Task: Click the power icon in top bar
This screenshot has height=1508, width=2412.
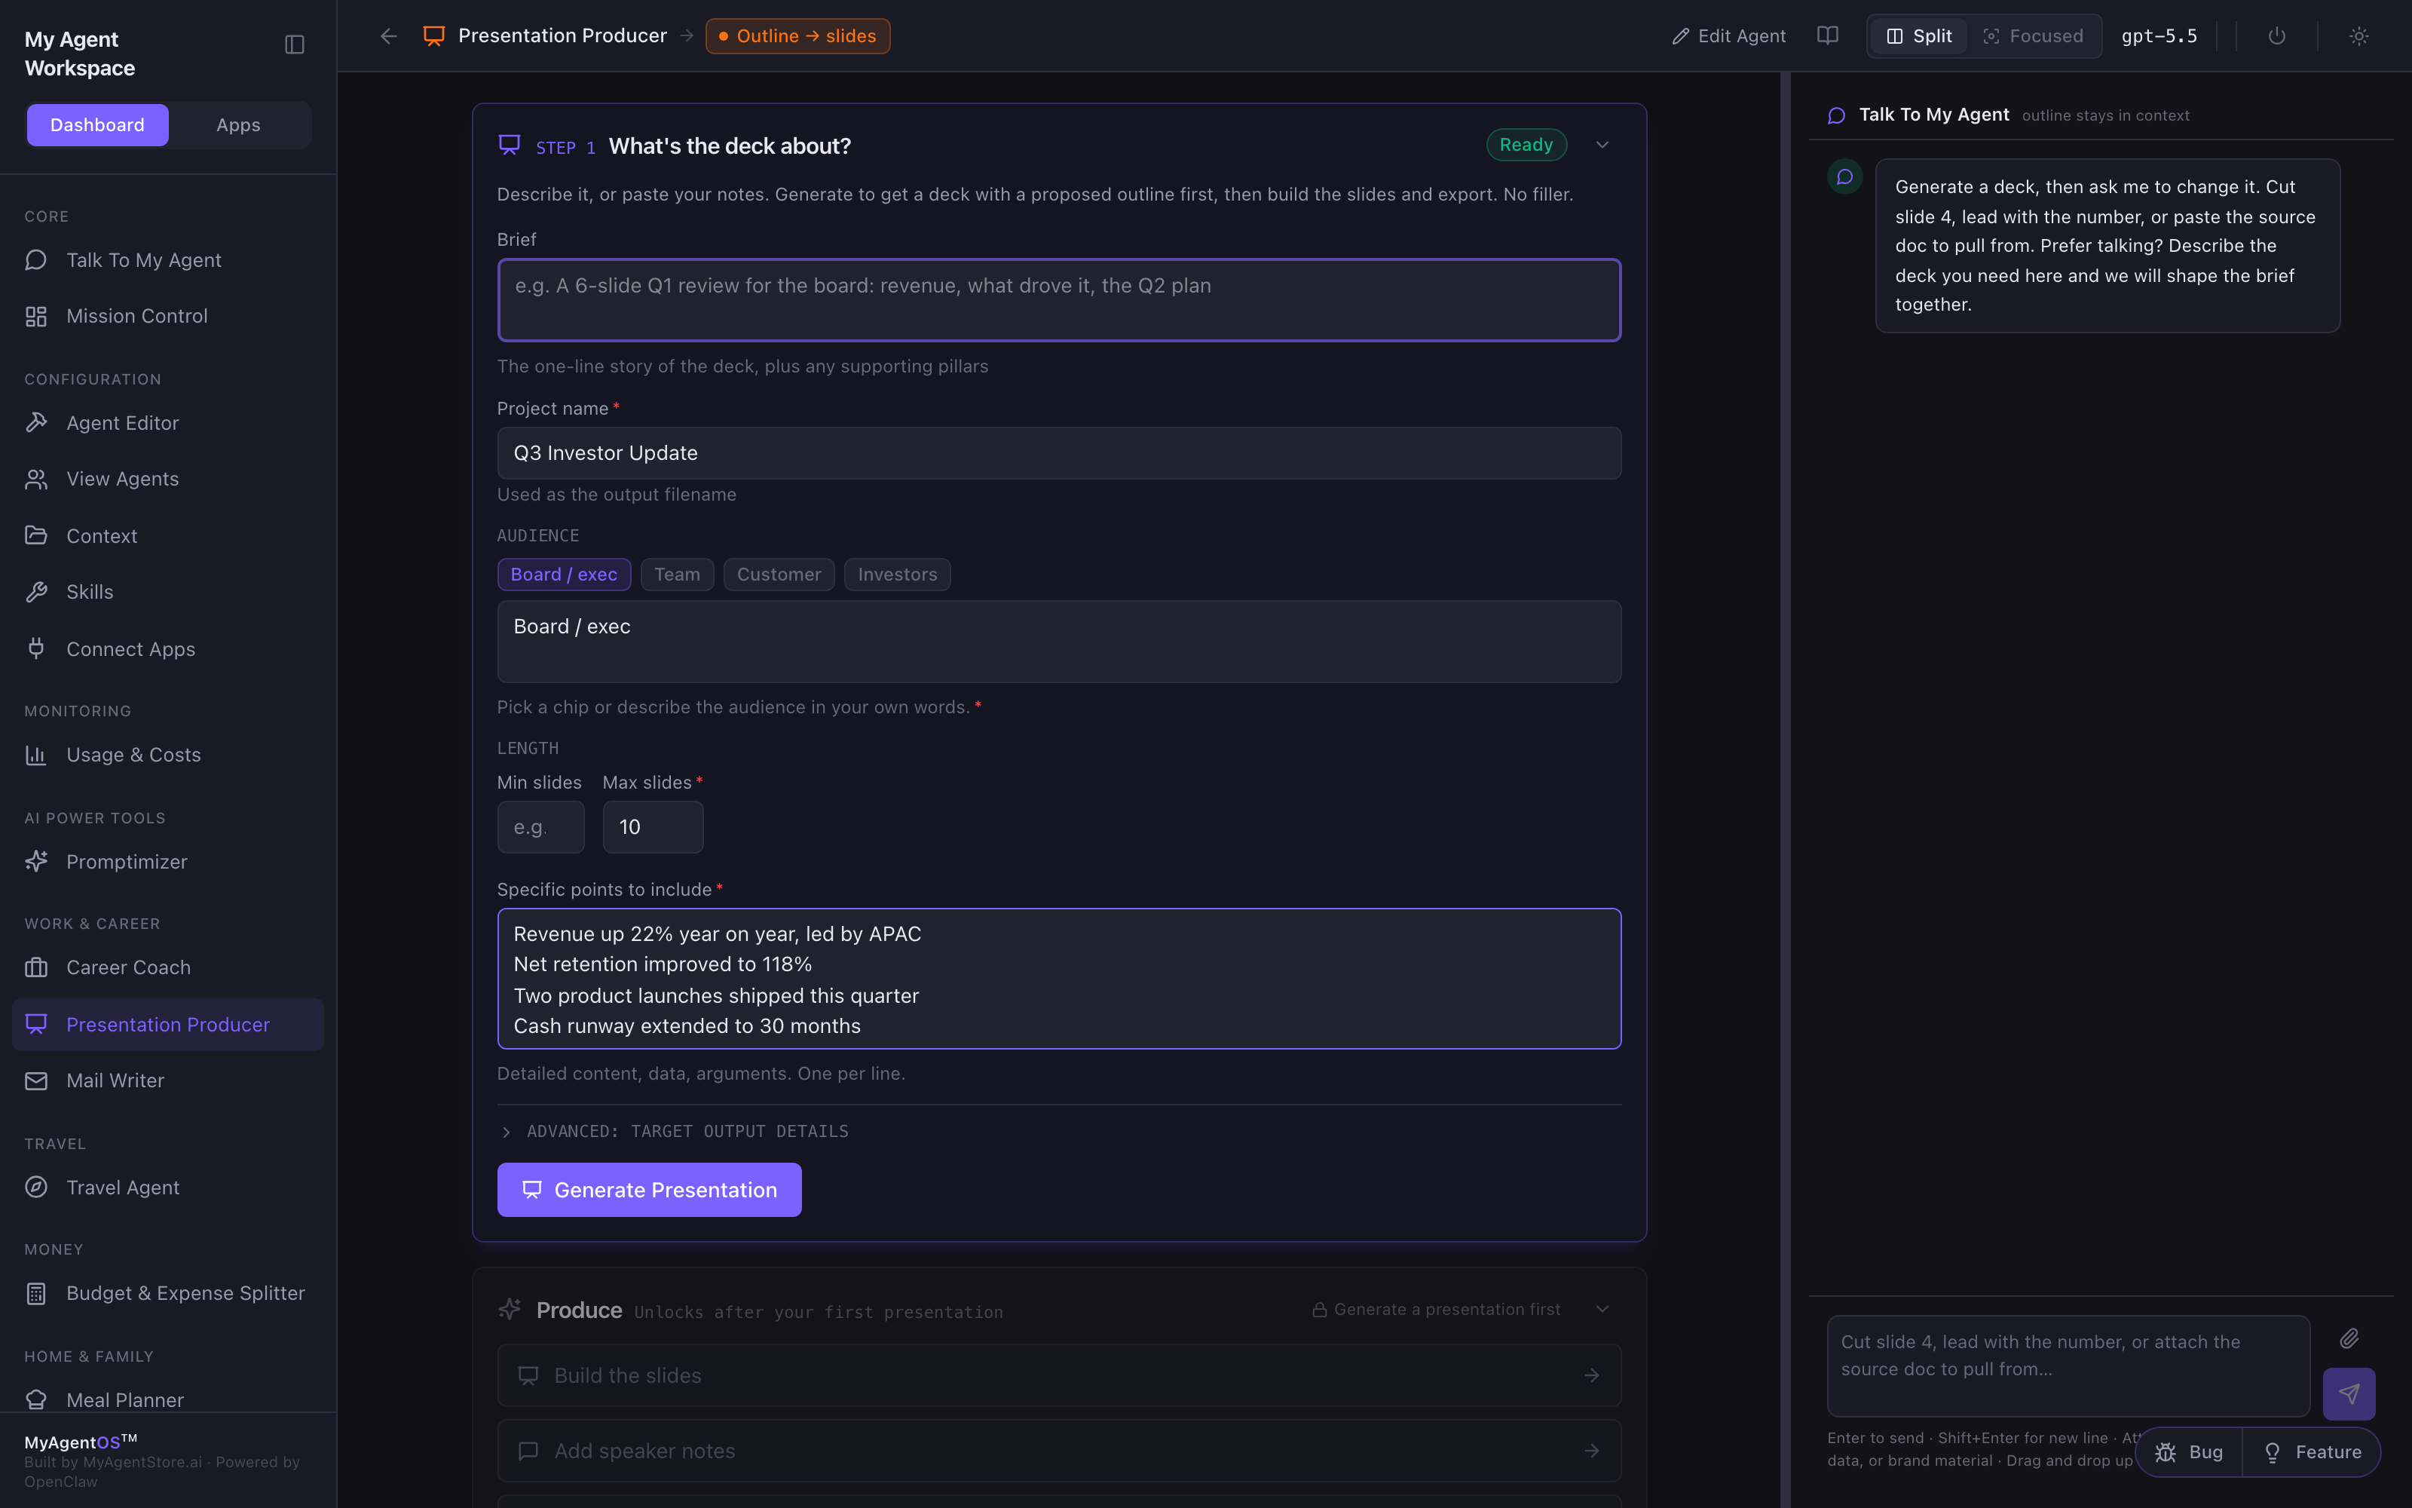Action: coord(2276,36)
